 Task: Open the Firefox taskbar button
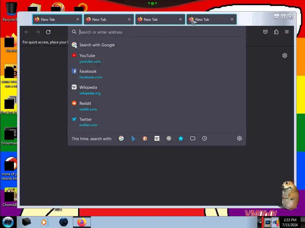pos(82,222)
